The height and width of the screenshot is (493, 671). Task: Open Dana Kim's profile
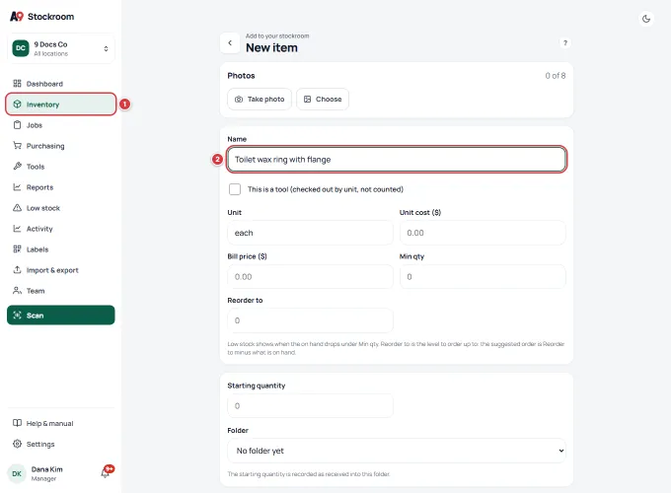46,473
